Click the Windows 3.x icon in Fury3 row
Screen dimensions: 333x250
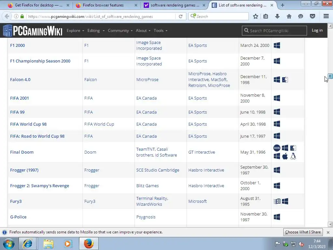277,201
